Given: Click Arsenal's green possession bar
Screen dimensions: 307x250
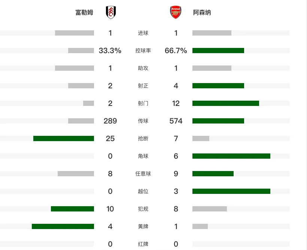Looking at the screenshot, I should (x=218, y=51).
